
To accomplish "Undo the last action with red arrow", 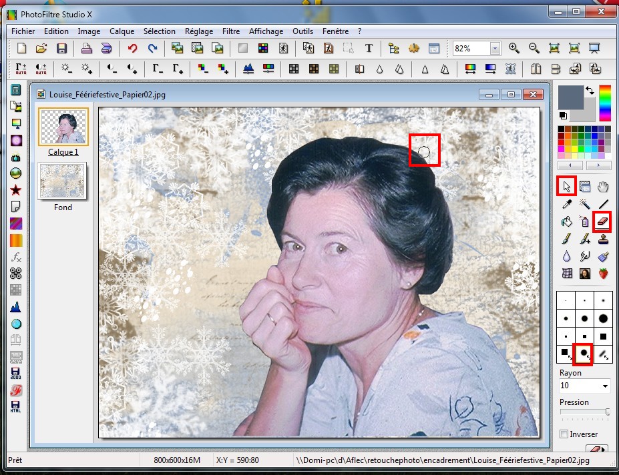I will 132,48.
